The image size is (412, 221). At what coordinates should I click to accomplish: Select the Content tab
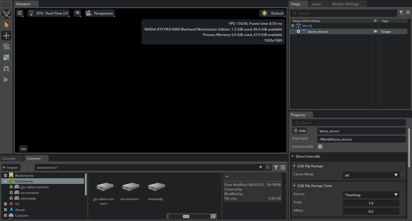(x=34, y=158)
